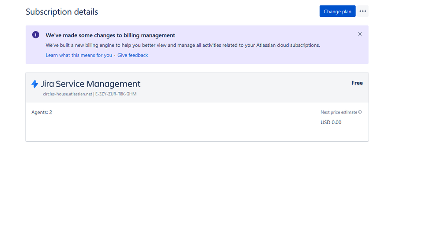Click the 'Agents: 2' text
This screenshot has height=247, width=441.
point(41,112)
